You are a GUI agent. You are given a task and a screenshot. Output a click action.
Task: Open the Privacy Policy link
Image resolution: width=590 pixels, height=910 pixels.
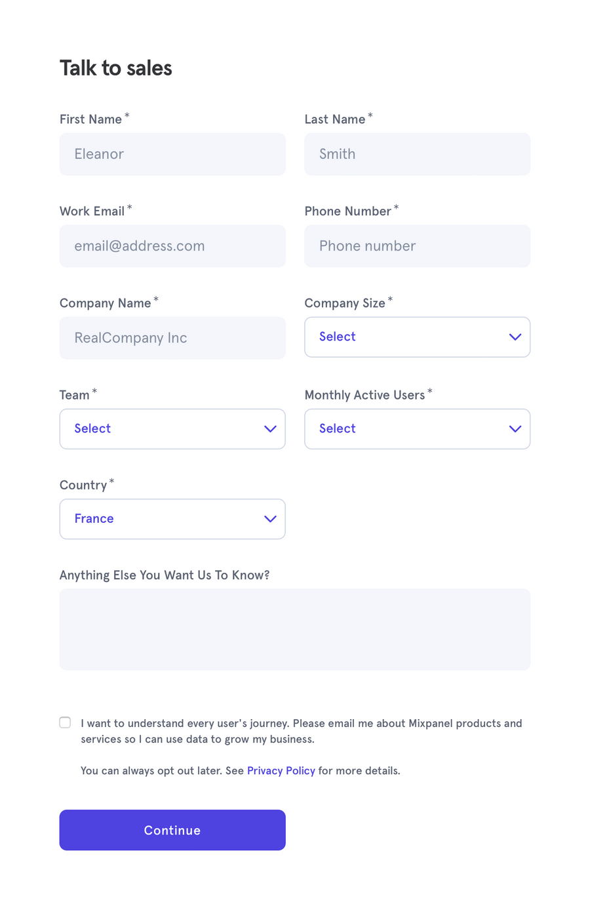(x=281, y=770)
